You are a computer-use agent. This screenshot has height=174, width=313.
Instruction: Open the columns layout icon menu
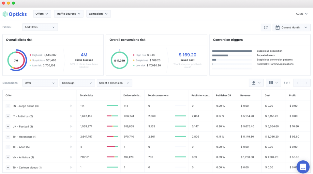(x=273, y=83)
